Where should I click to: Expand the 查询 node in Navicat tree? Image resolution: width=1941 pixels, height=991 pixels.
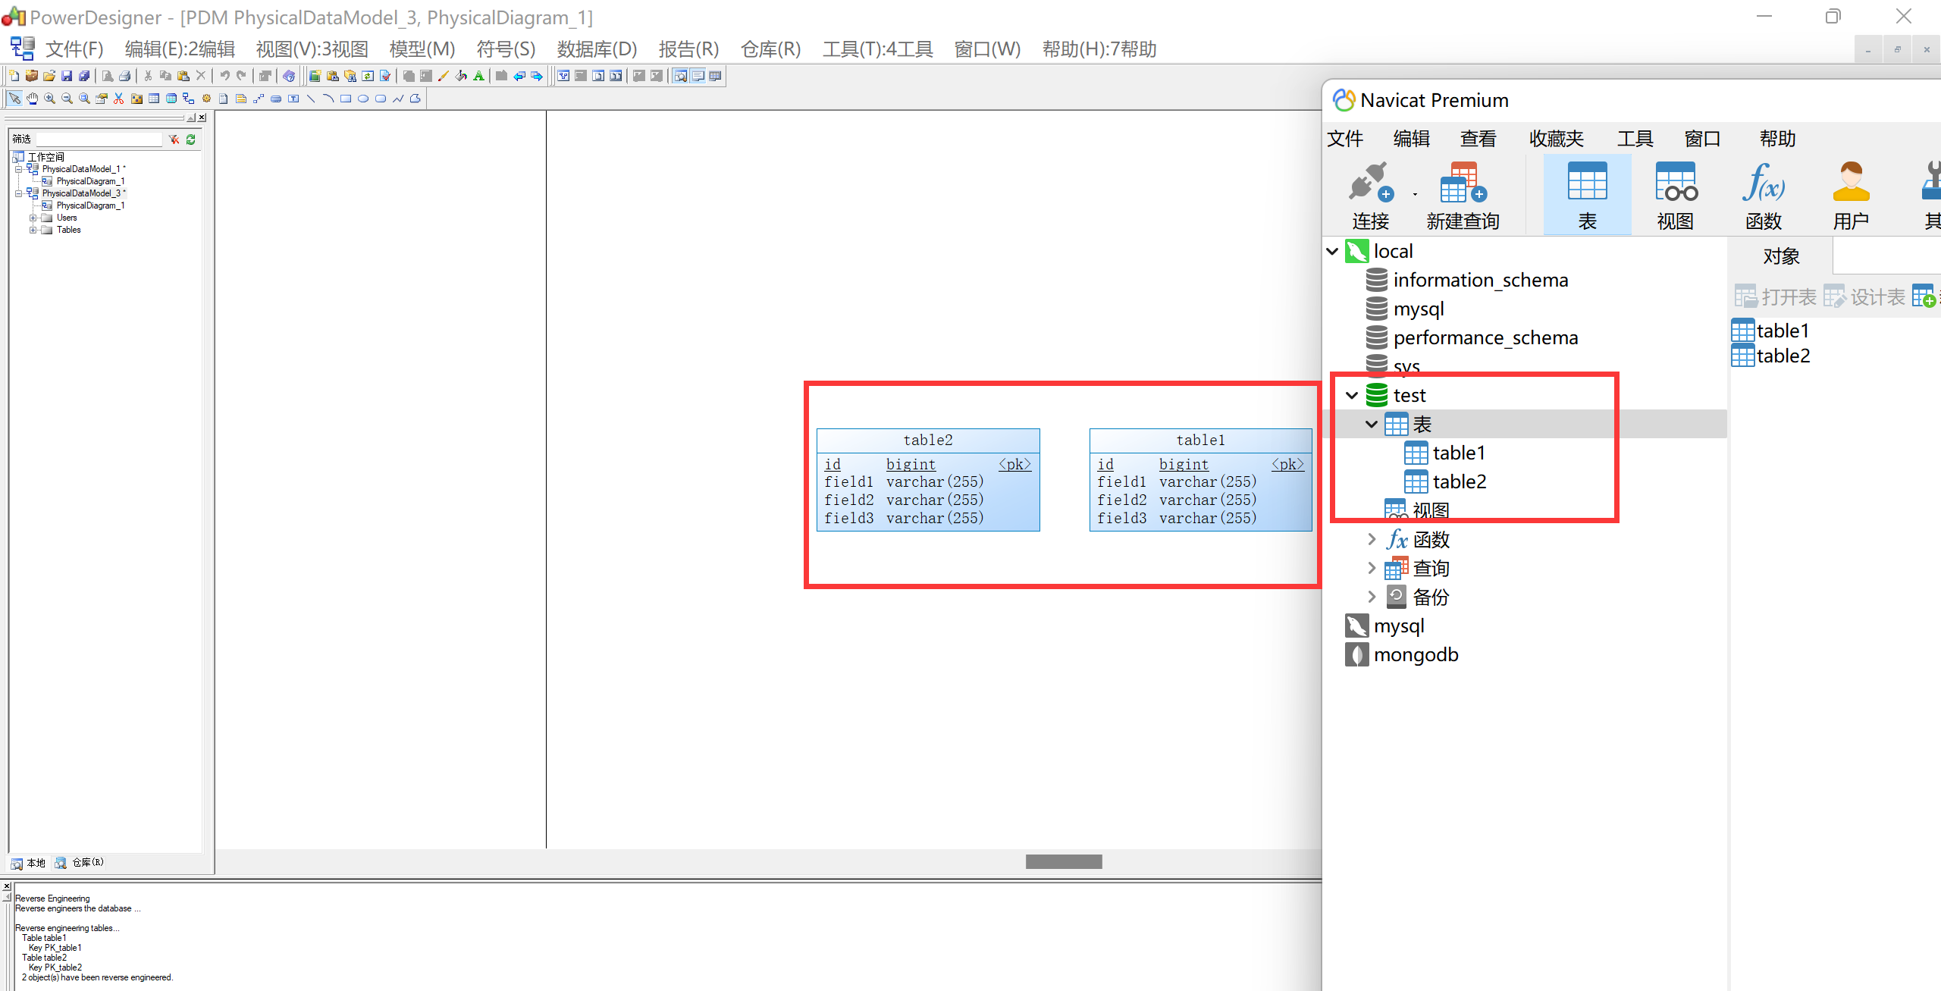point(1372,568)
